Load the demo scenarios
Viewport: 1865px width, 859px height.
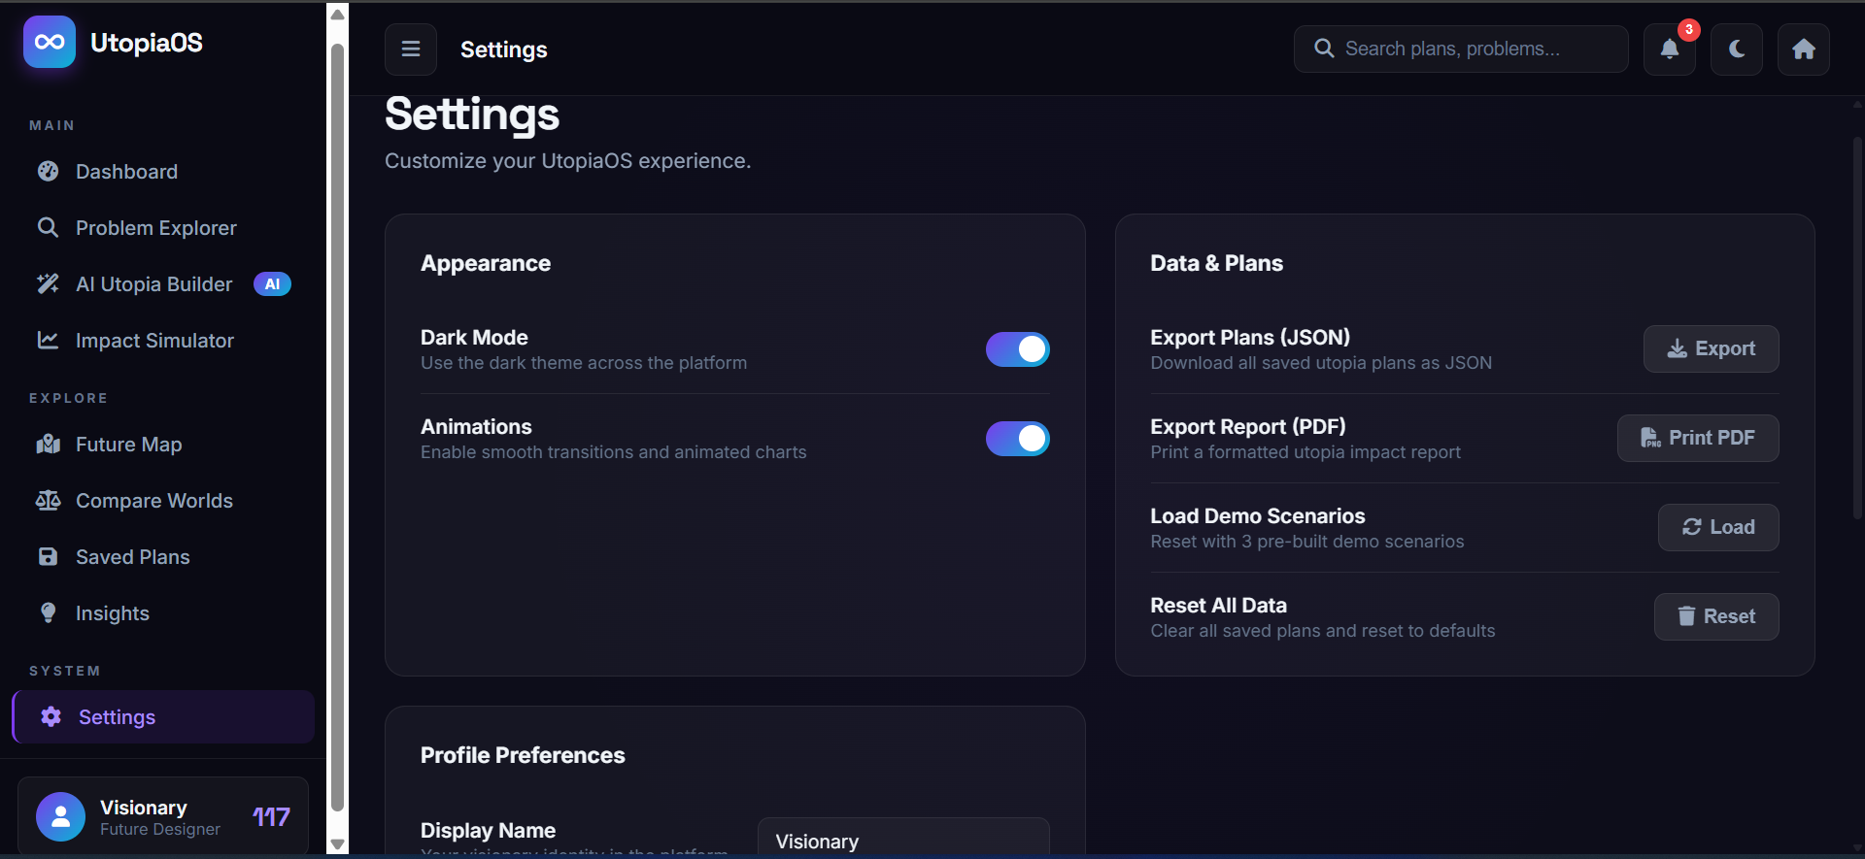coord(1717,527)
